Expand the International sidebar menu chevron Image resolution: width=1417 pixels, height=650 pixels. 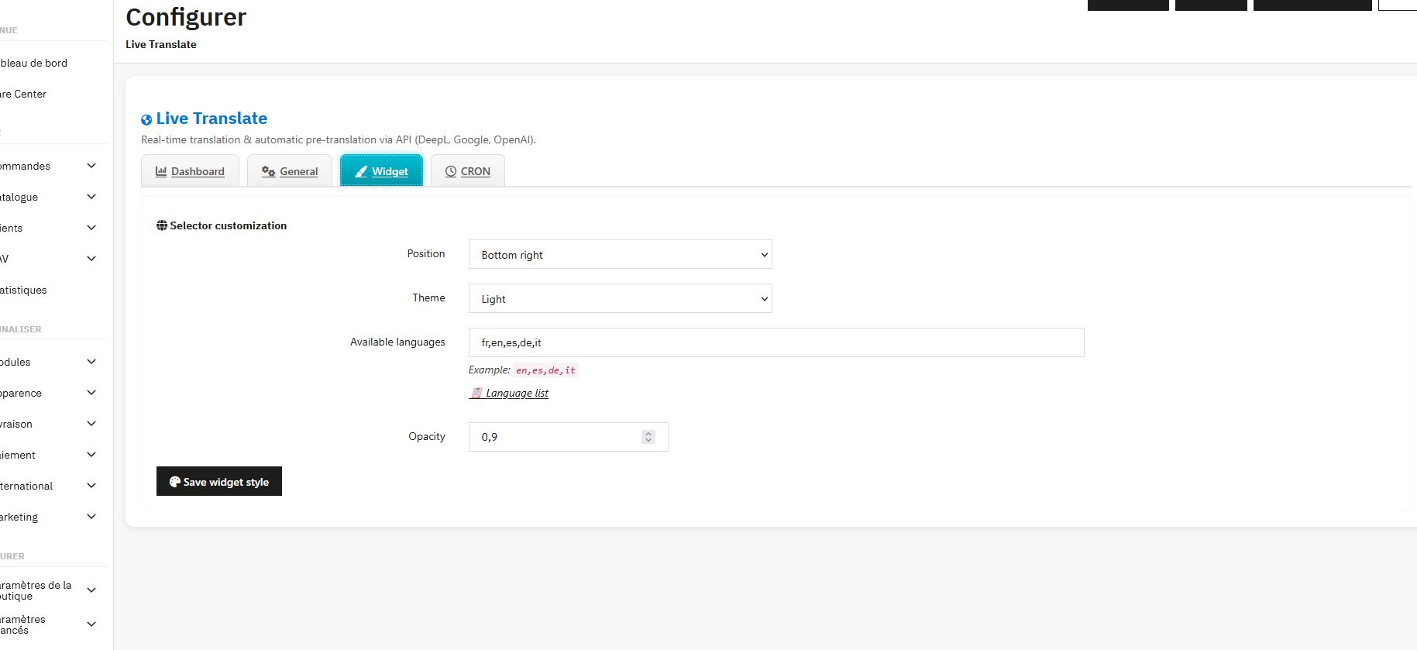(x=91, y=486)
